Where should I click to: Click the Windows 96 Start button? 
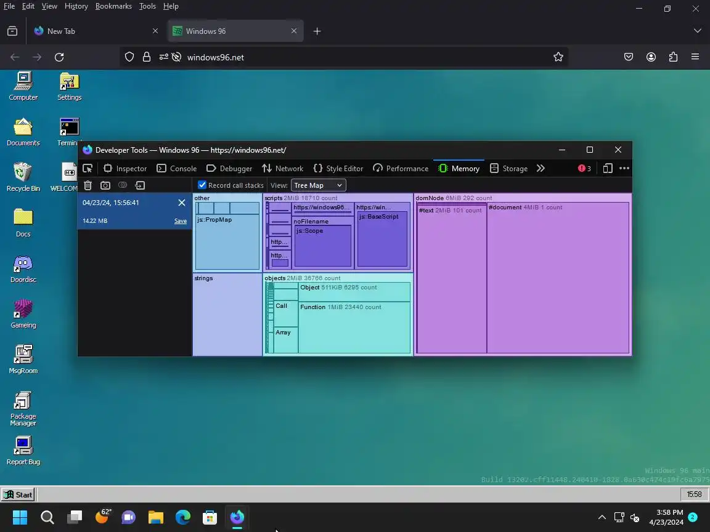tap(18, 494)
